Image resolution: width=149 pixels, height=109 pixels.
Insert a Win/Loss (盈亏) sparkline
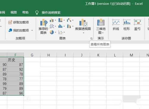pos(137,25)
